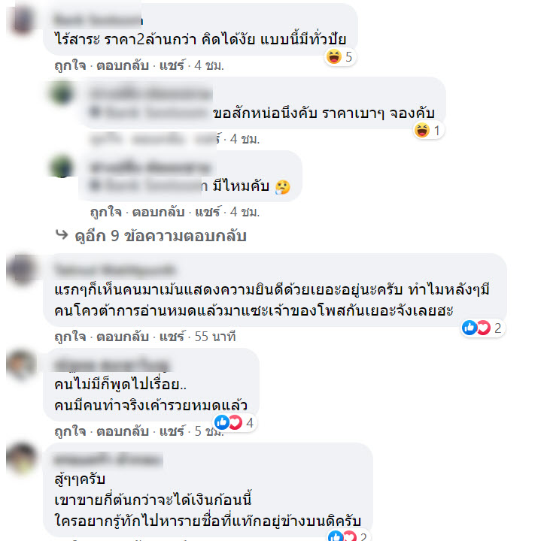Reply to the 'มีไหมคับ' comment

[x=158, y=212]
